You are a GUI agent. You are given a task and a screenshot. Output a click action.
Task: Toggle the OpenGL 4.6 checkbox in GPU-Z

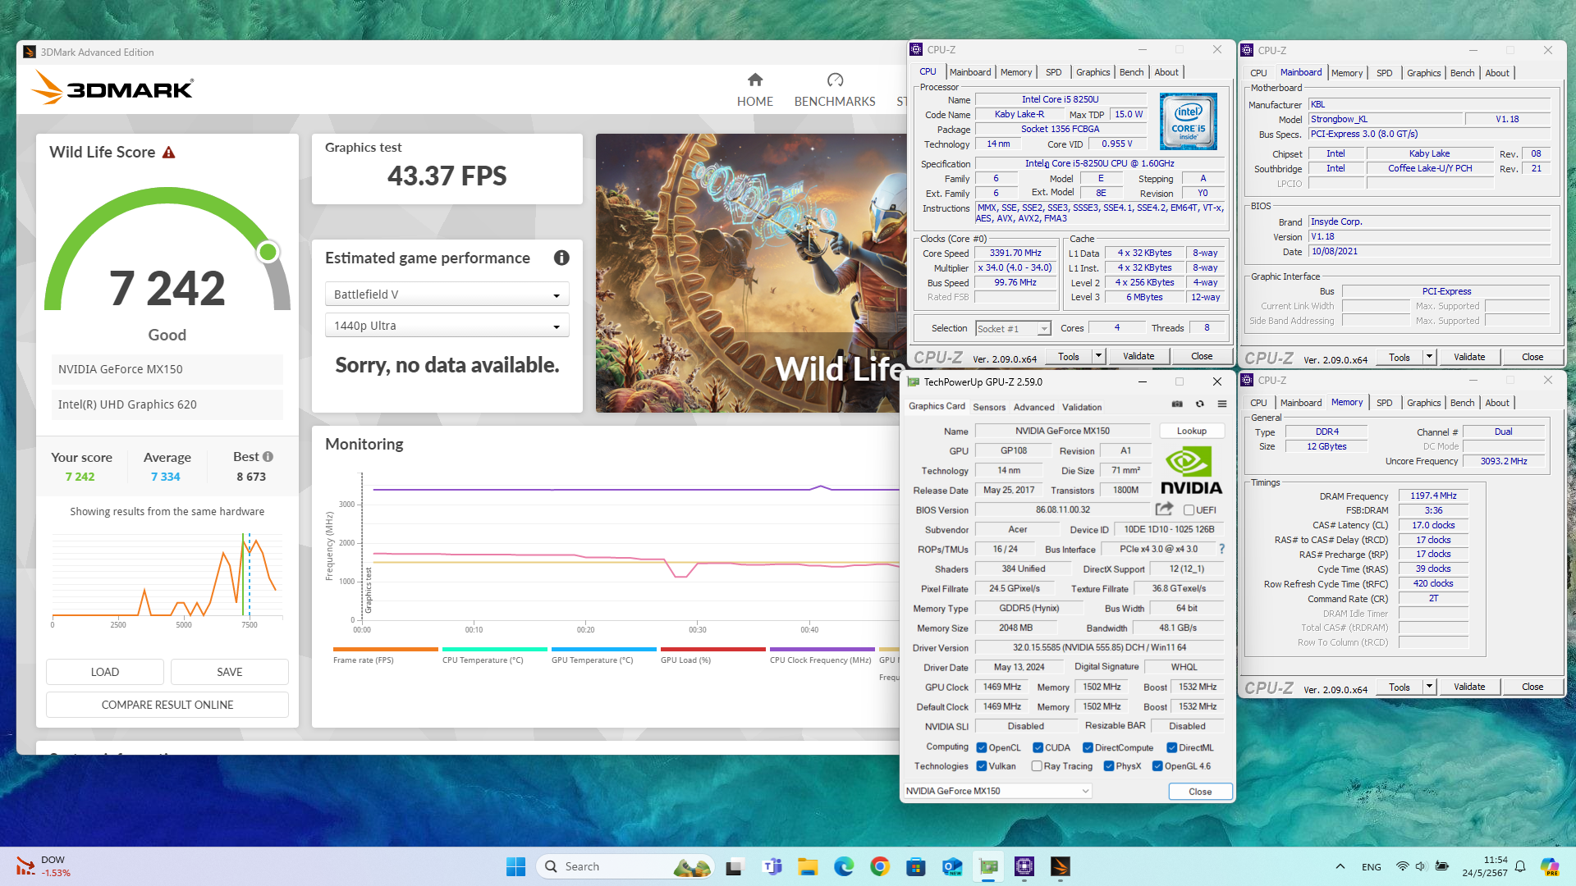(x=1157, y=766)
